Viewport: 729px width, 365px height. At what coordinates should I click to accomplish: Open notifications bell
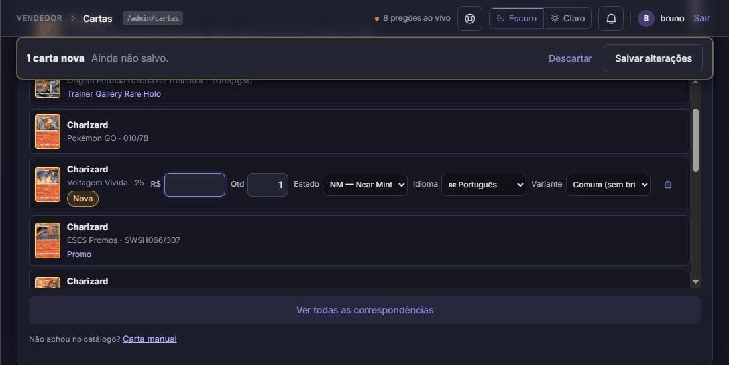(611, 19)
